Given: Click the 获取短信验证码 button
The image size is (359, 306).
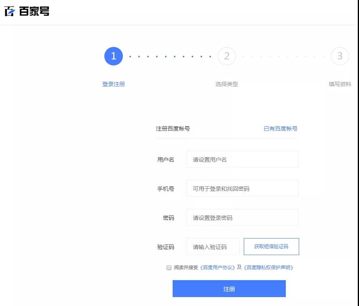Looking at the screenshot, I should pyautogui.click(x=271, y=247).
